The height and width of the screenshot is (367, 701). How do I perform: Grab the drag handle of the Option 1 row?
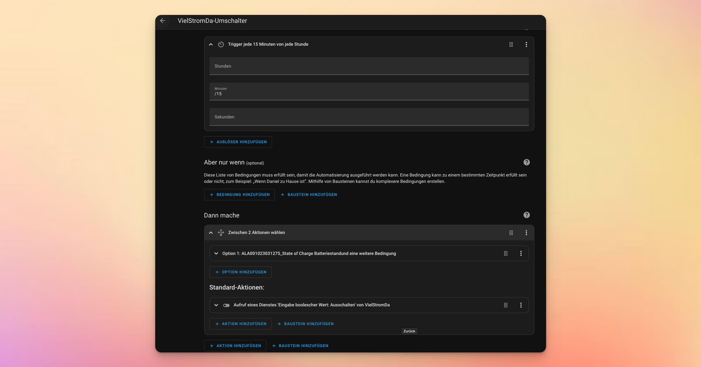(506, 253)
